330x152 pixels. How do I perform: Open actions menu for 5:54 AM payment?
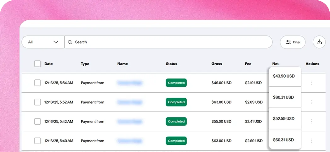click(312, 83)
